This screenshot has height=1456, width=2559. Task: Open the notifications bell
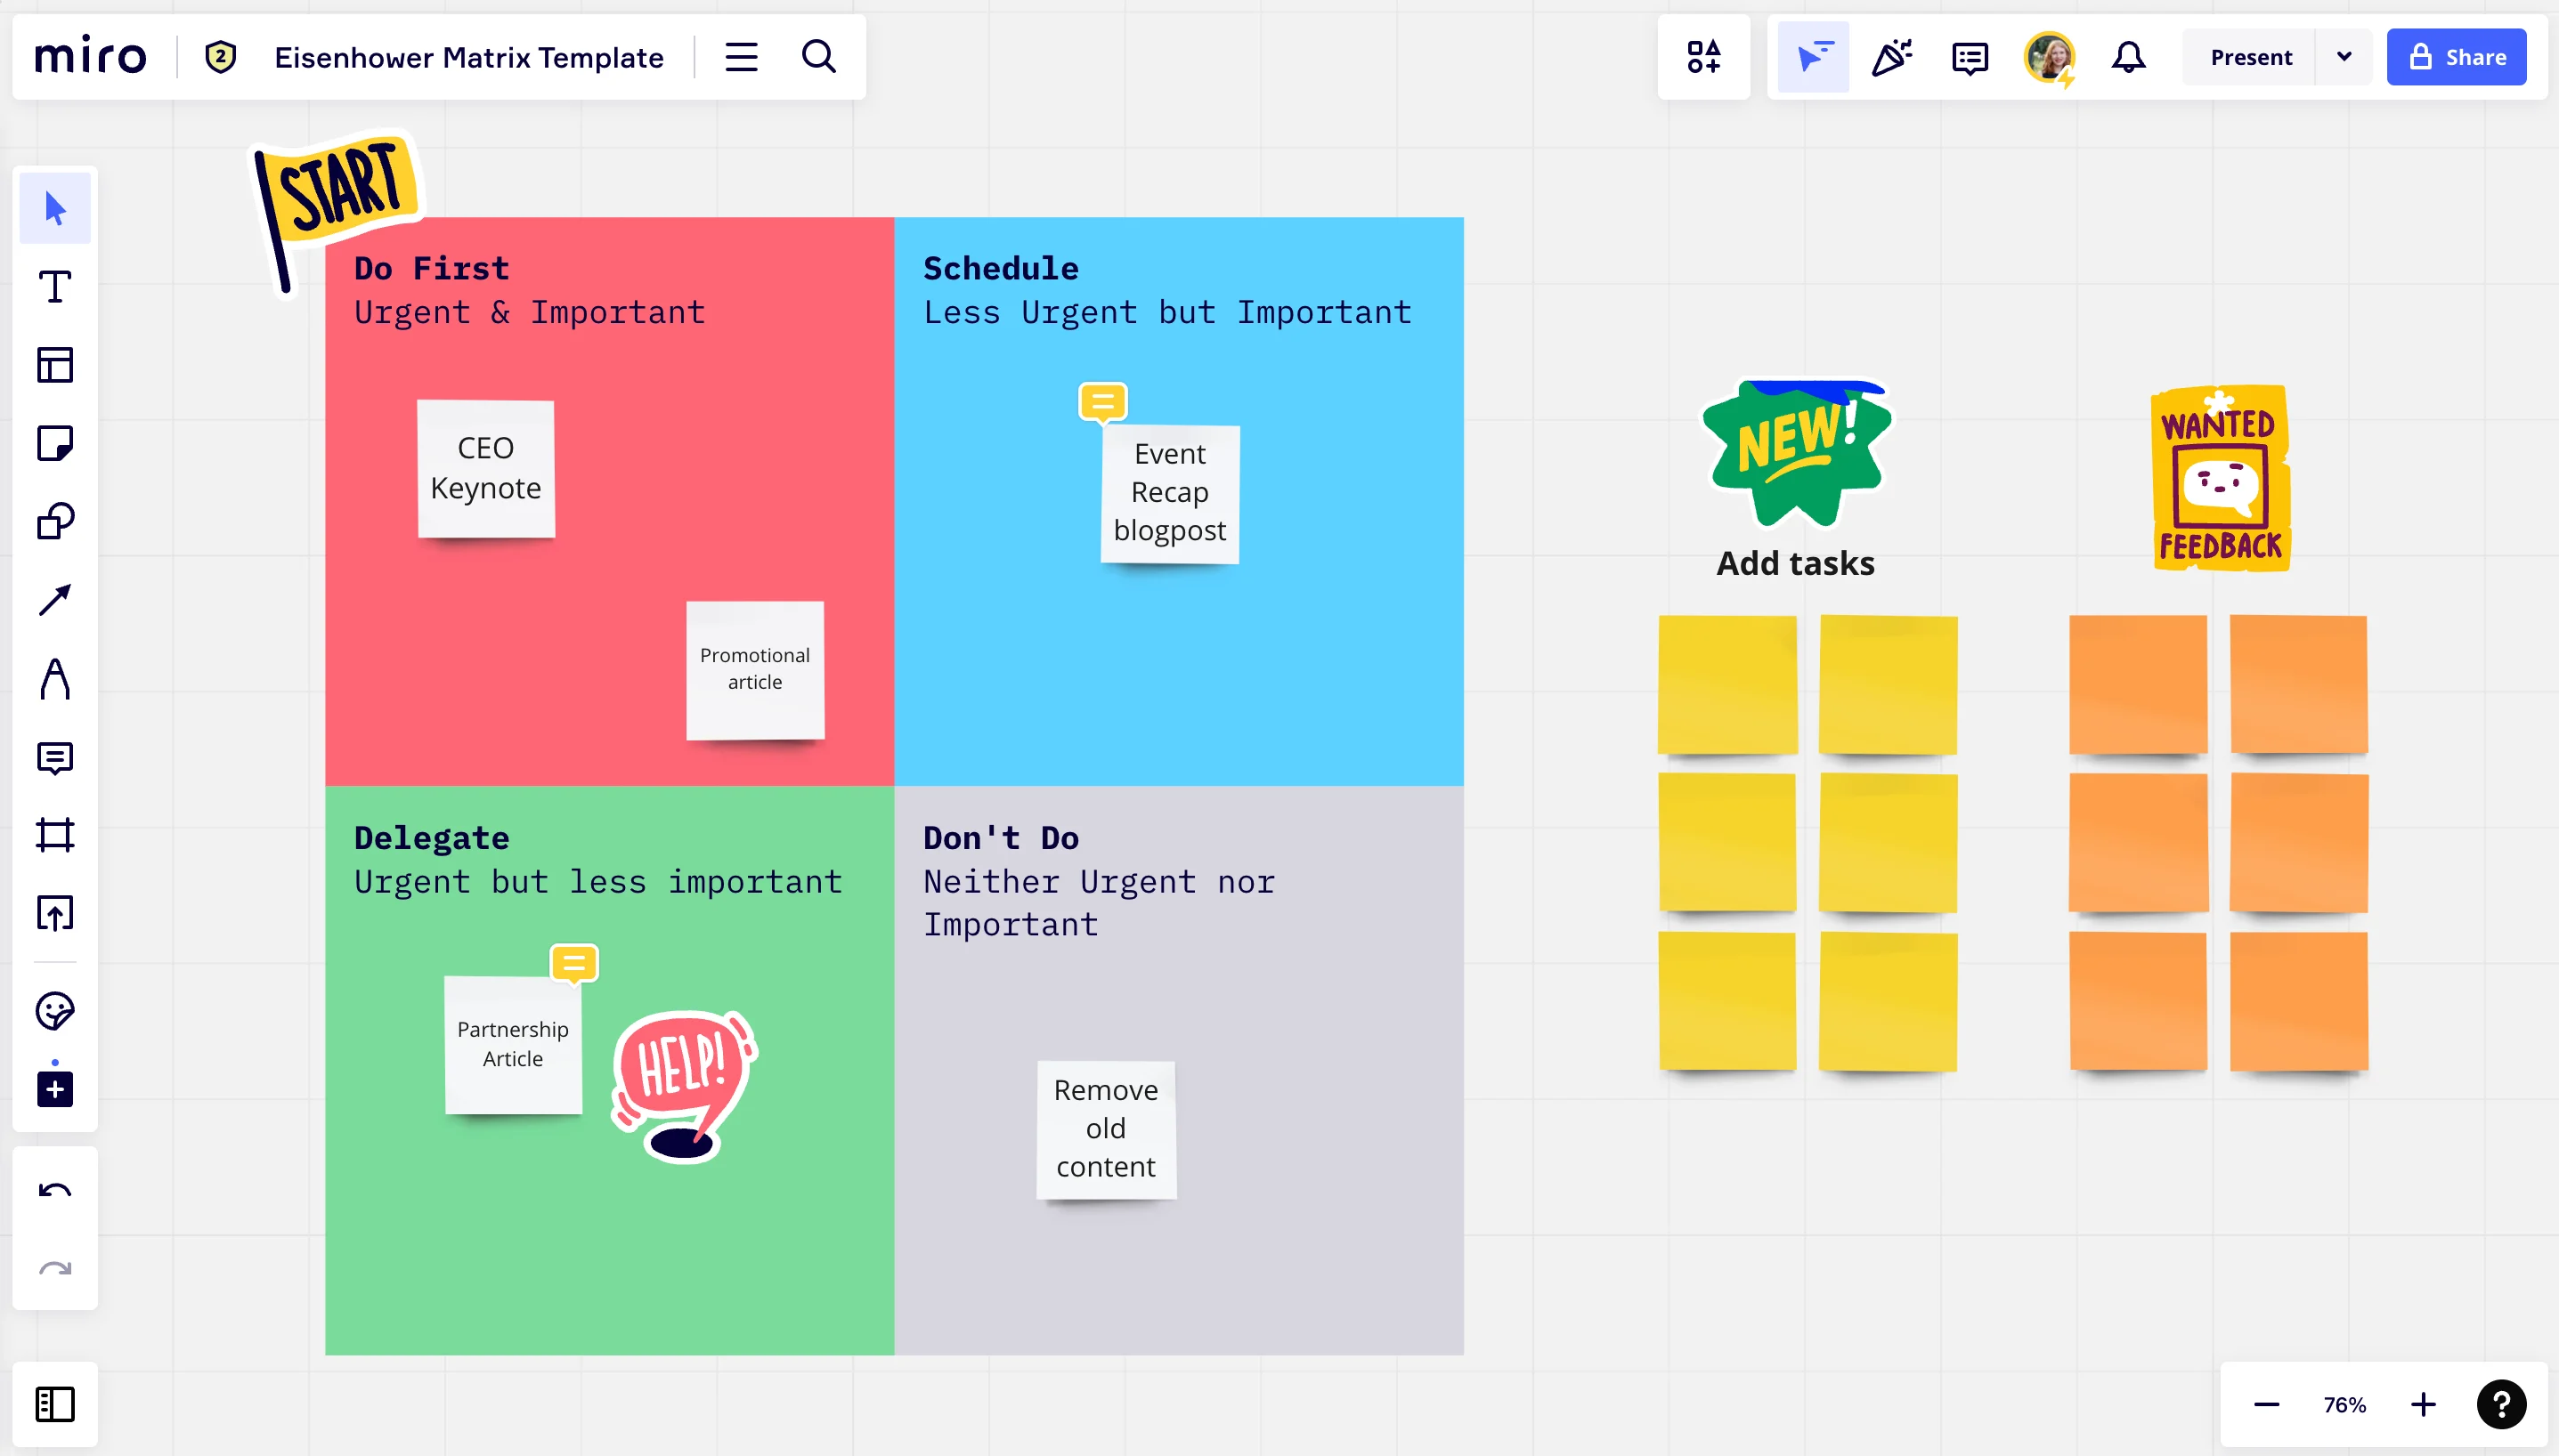(2128, 57)
